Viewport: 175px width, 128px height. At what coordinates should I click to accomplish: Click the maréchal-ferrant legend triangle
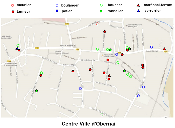coord(138,5)
